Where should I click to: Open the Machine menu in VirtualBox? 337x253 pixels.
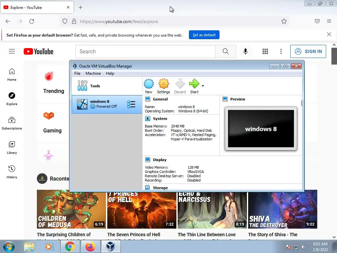click(93, 73)
